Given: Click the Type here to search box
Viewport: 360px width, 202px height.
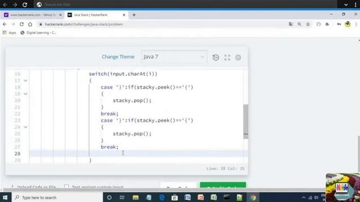Looking at the screenshot, I should (x=57, y=198).
